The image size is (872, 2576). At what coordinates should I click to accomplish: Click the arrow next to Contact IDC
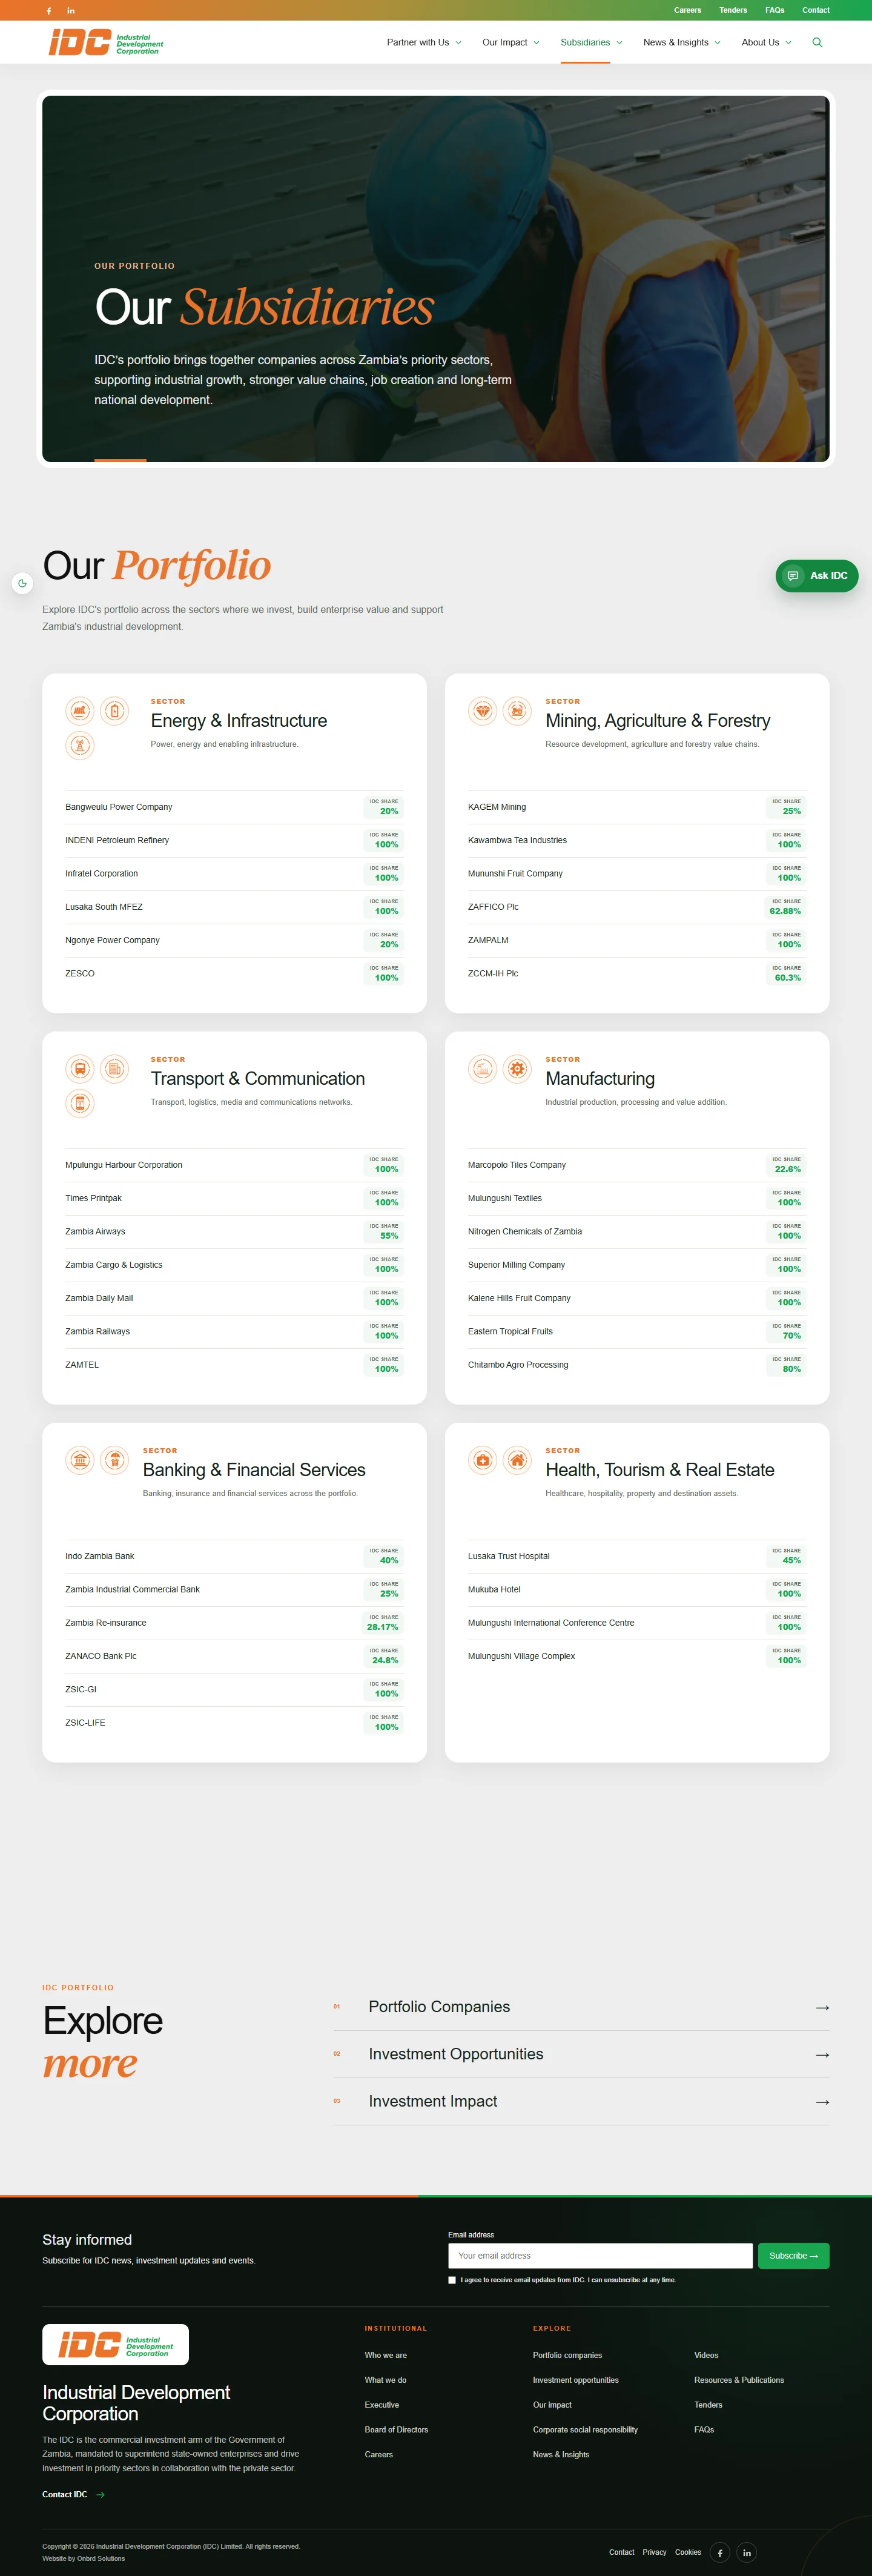(x=100, y=2494)
